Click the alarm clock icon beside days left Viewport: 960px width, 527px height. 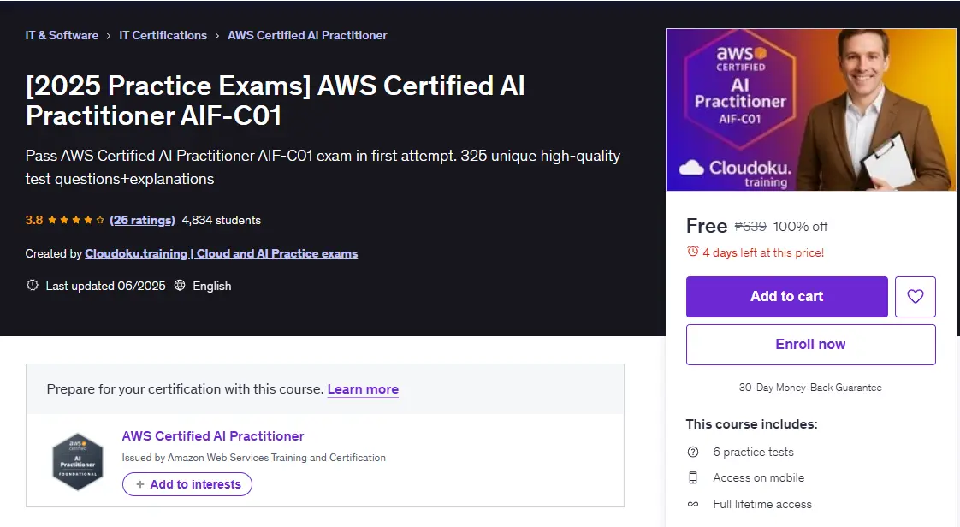click(692, 252)
